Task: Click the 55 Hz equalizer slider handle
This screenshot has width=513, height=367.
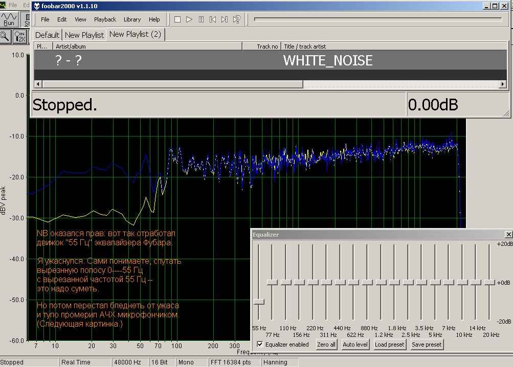Action: 259,302
